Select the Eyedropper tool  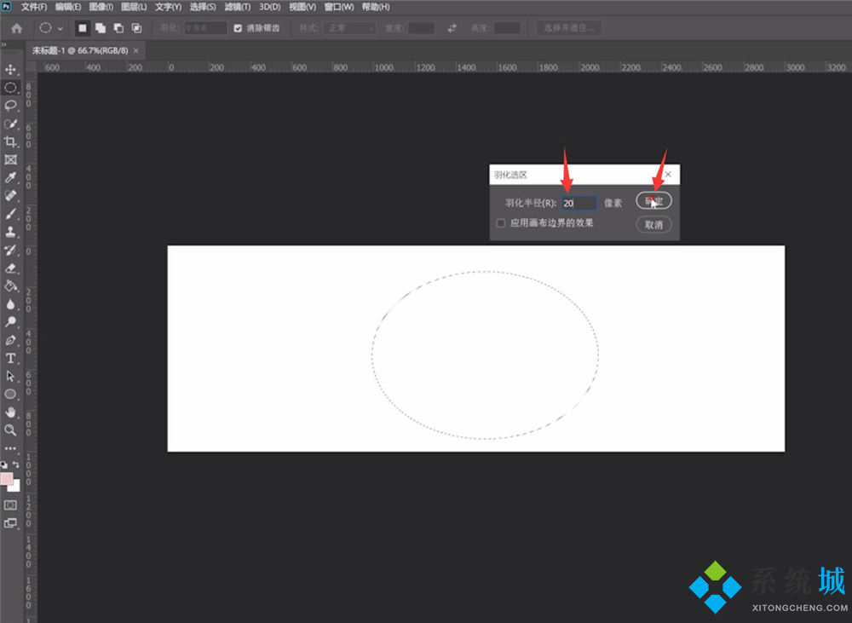click(11, 177)
